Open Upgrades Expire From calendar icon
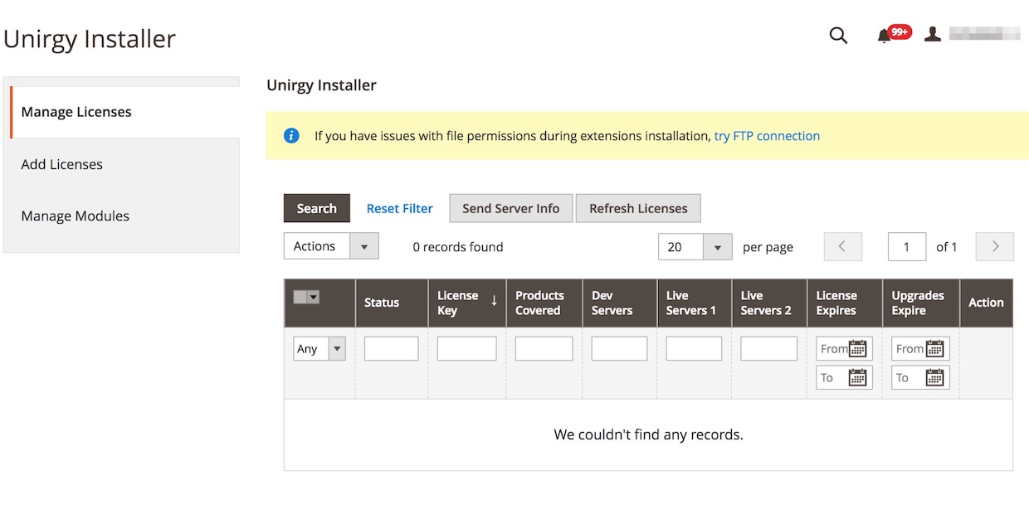This screenshot has height=514, width=1029. [935, 348]
